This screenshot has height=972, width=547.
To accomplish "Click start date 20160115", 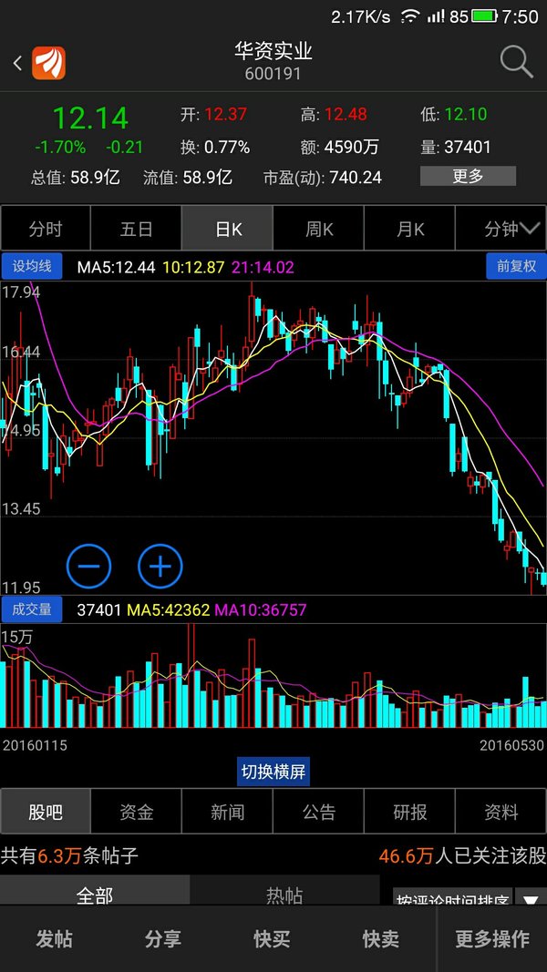I will click(35, 744).
